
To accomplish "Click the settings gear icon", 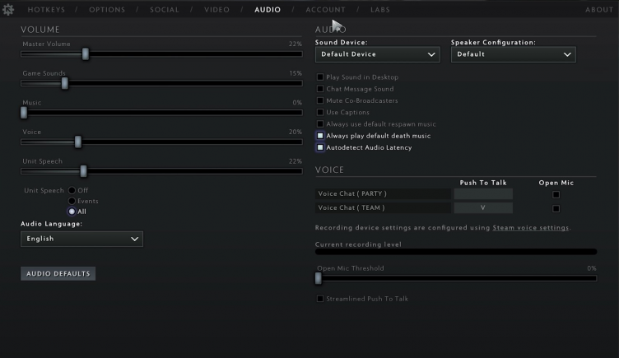I will tap(9, 9).
